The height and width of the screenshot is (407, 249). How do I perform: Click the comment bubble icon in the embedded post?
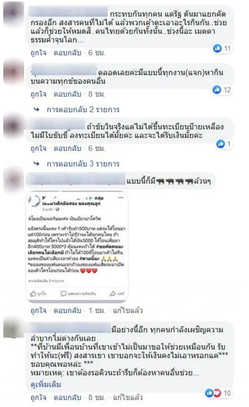(x=63, y=294)
